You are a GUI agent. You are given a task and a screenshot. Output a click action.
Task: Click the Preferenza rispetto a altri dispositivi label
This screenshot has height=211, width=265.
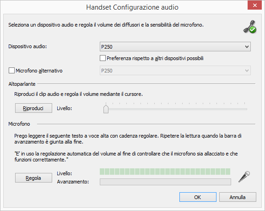[155, 58]
